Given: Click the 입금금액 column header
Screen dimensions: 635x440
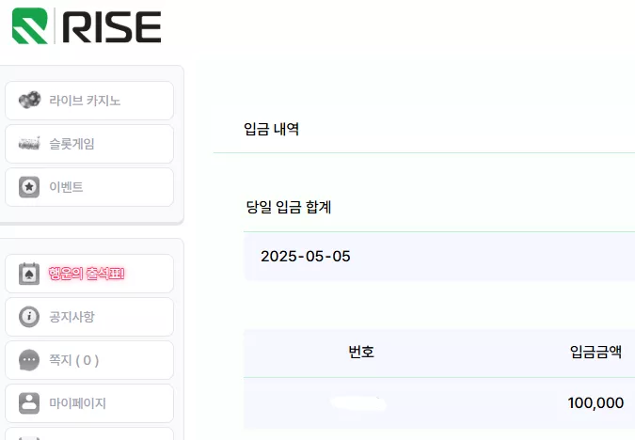Looking at the screenshot, I should [x=595, y=352].
